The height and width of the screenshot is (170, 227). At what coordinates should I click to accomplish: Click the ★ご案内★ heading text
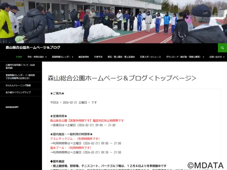(x=57, y=93)
